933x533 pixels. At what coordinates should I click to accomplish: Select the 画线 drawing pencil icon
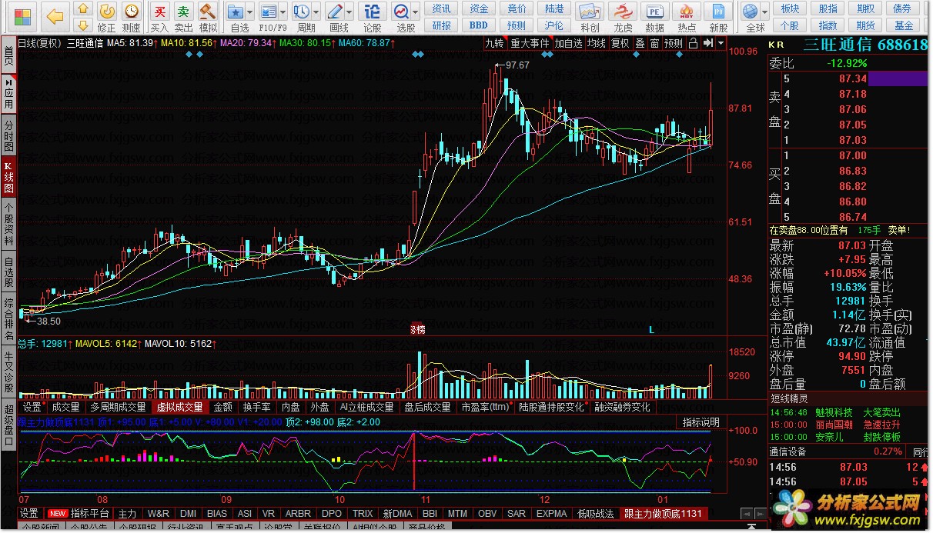tap(335, 12)
